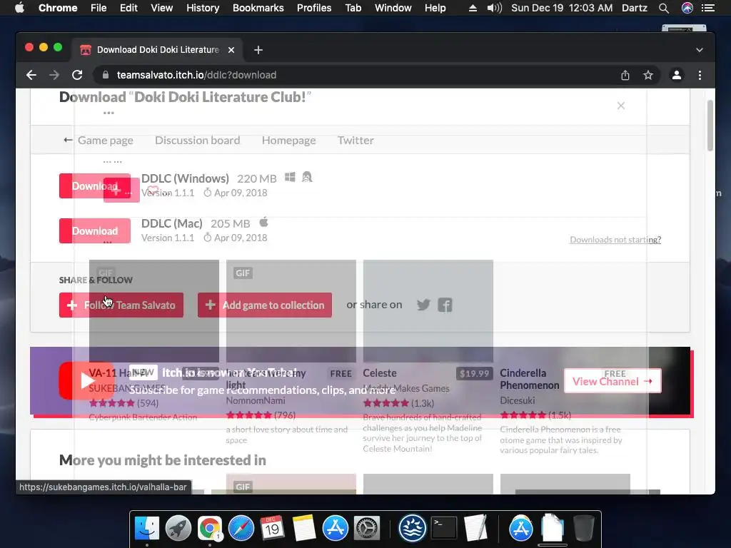Dismiss the download panel with the X

point(621,106)
